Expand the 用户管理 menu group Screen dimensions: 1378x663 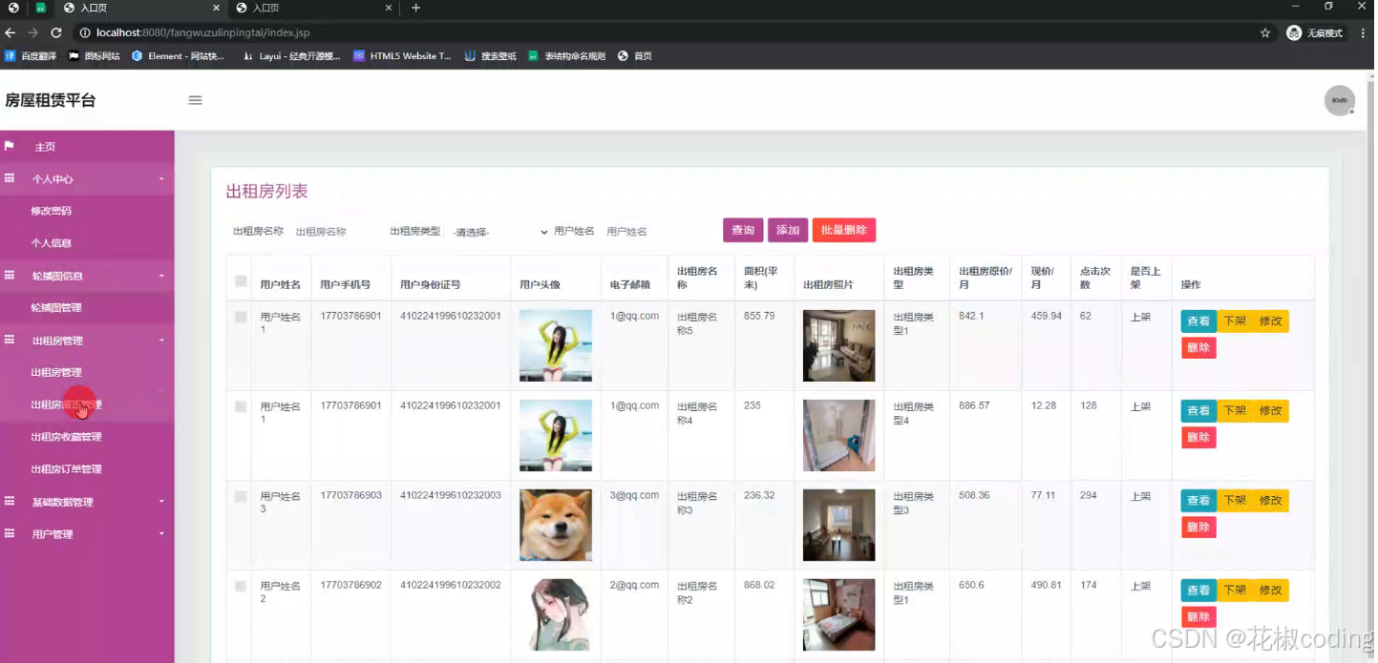tap(87, 533)
